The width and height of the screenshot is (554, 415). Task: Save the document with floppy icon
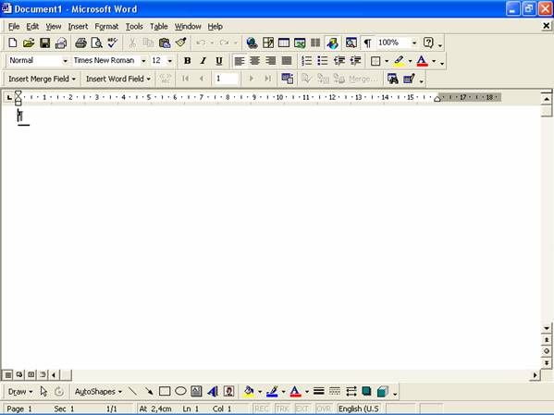click(x=44, y=43)
